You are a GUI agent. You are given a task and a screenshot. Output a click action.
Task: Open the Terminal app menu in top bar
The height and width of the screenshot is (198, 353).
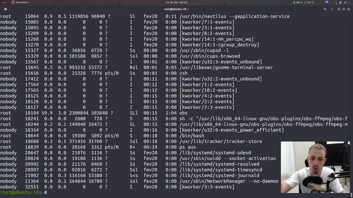21,2
